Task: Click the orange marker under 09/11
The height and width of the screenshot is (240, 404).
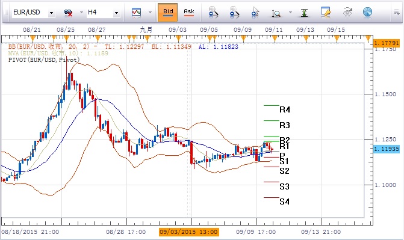Action: pos(275,39)
